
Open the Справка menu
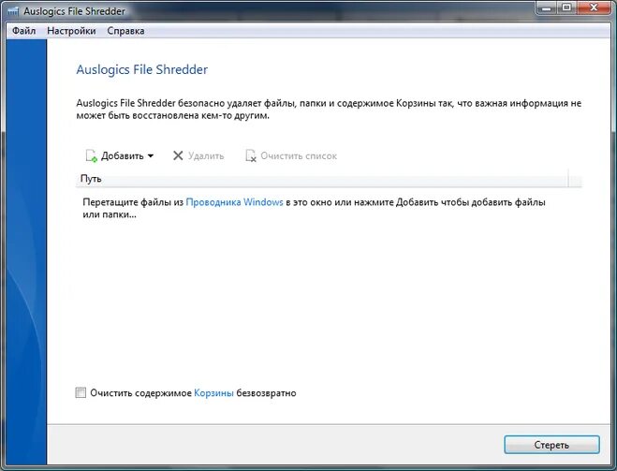click(125, 31)
